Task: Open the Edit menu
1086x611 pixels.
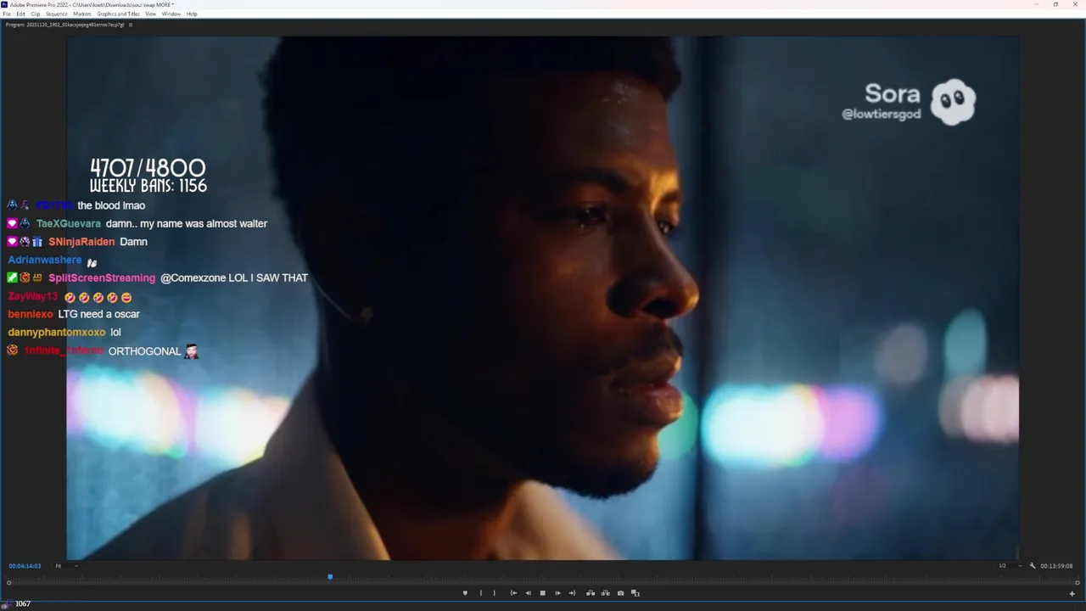Action: tap(20, 14)
